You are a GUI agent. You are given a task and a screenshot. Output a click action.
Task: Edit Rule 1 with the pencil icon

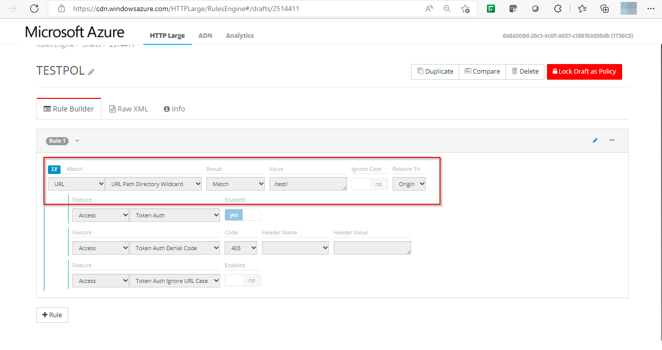coord(595,140)
